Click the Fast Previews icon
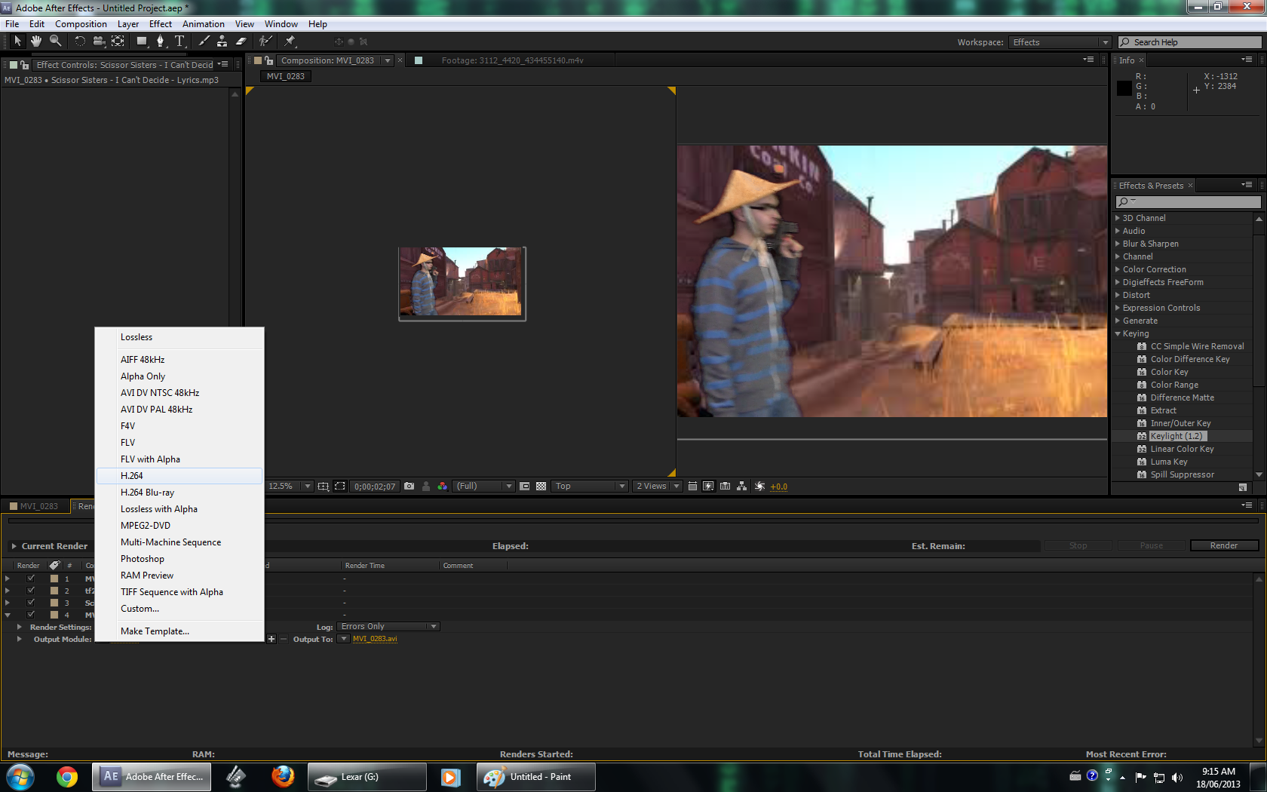The width and height of the screenshot is (1267, 792). click(x=708, y=487)
